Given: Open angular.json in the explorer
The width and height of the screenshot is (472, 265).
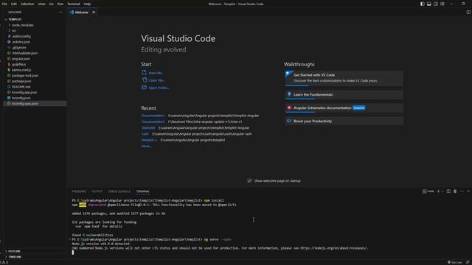Looking at the screenshot, I should point(21,59).
